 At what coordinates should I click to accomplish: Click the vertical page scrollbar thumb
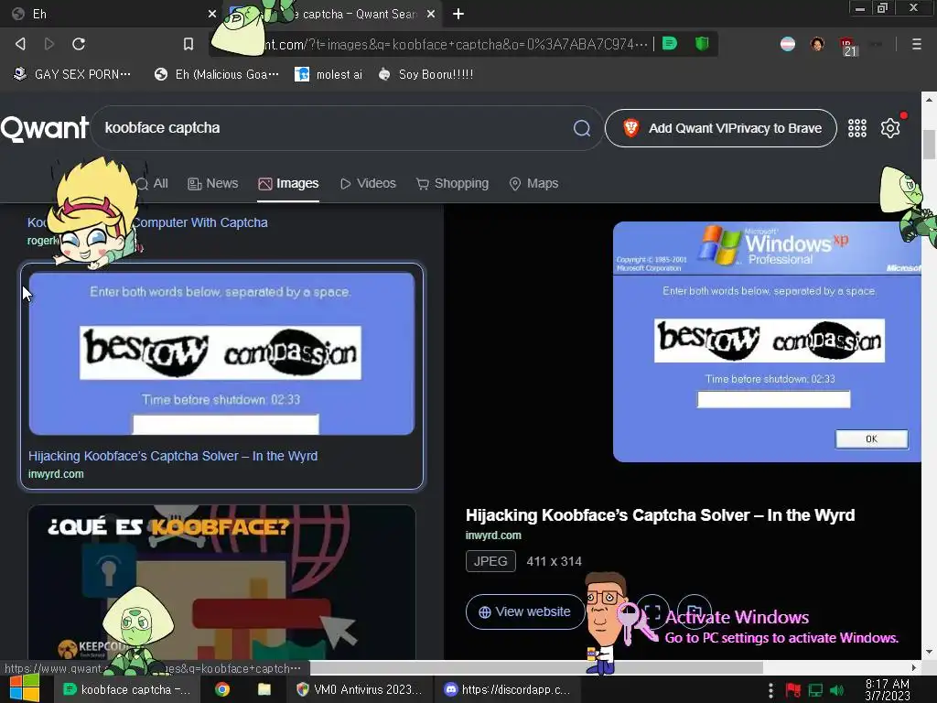click(929, 145)
